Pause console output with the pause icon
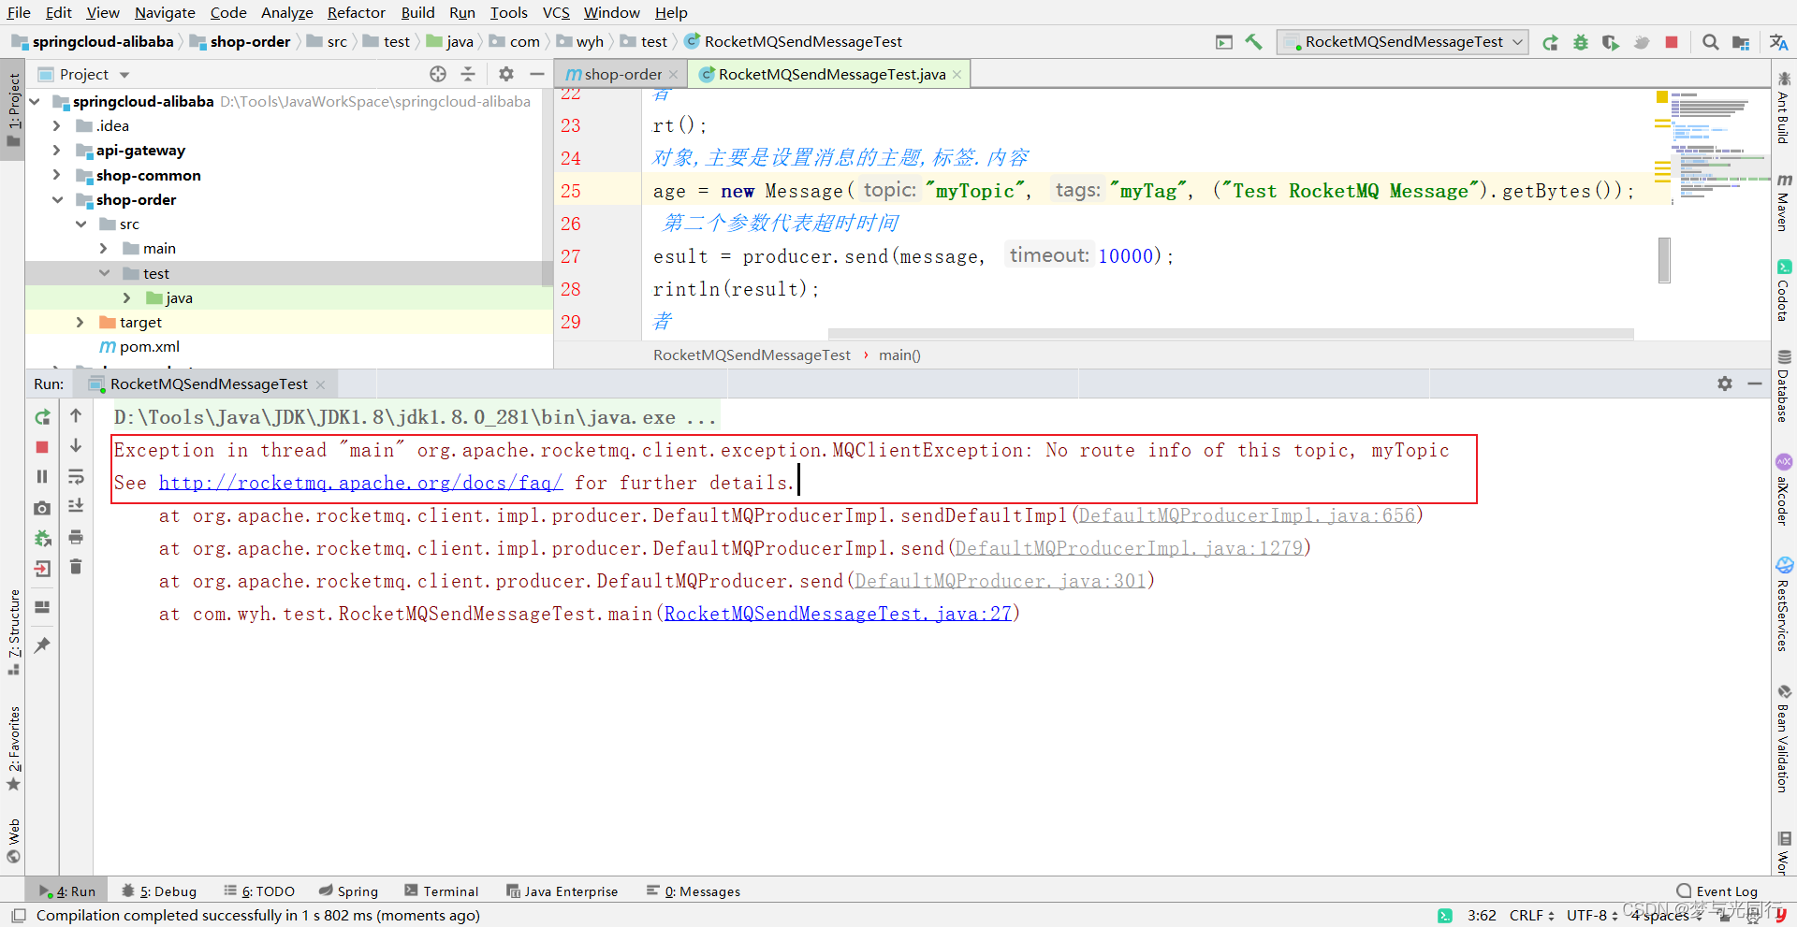1797x927 pixels. 42,477
